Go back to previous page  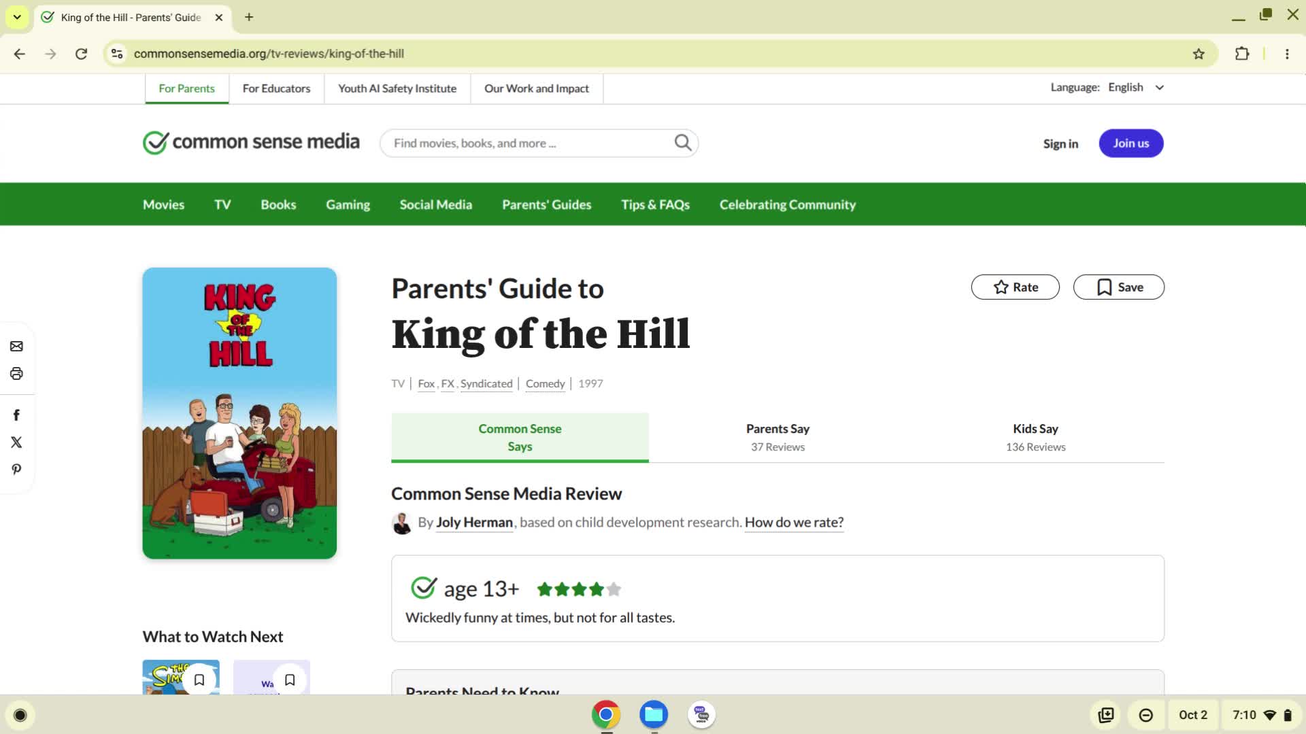coord(20,54)
